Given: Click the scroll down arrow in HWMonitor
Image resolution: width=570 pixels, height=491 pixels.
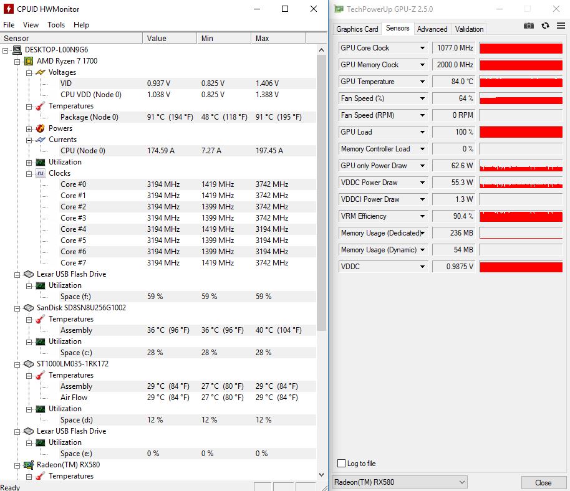Looking at the screenshot, I should coord(321,474).
